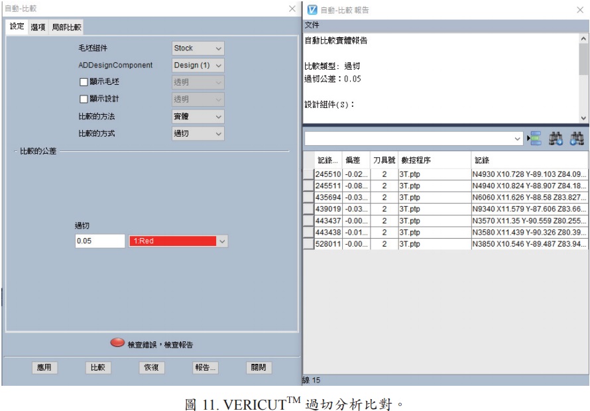
Task: Toggle row selector for record 443437
Action: [x=308, y=221]
